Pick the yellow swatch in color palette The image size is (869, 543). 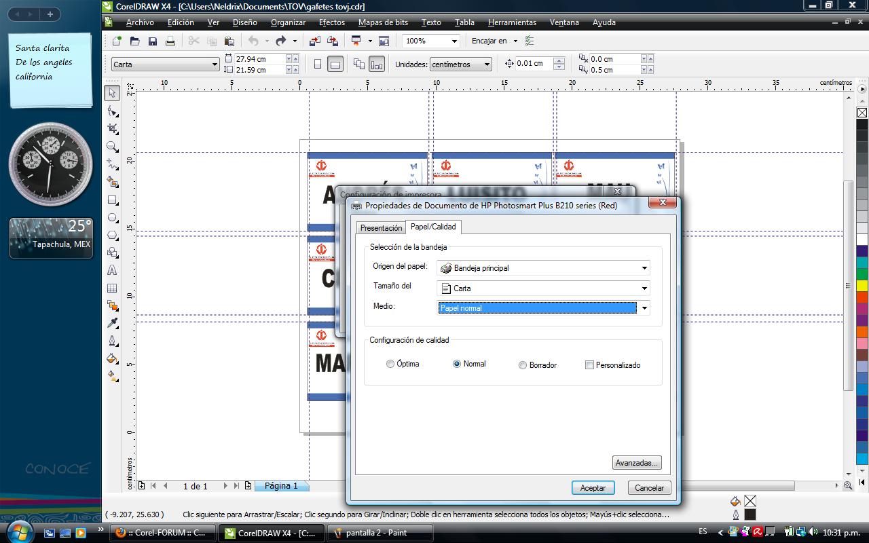(x=862, y=286)
